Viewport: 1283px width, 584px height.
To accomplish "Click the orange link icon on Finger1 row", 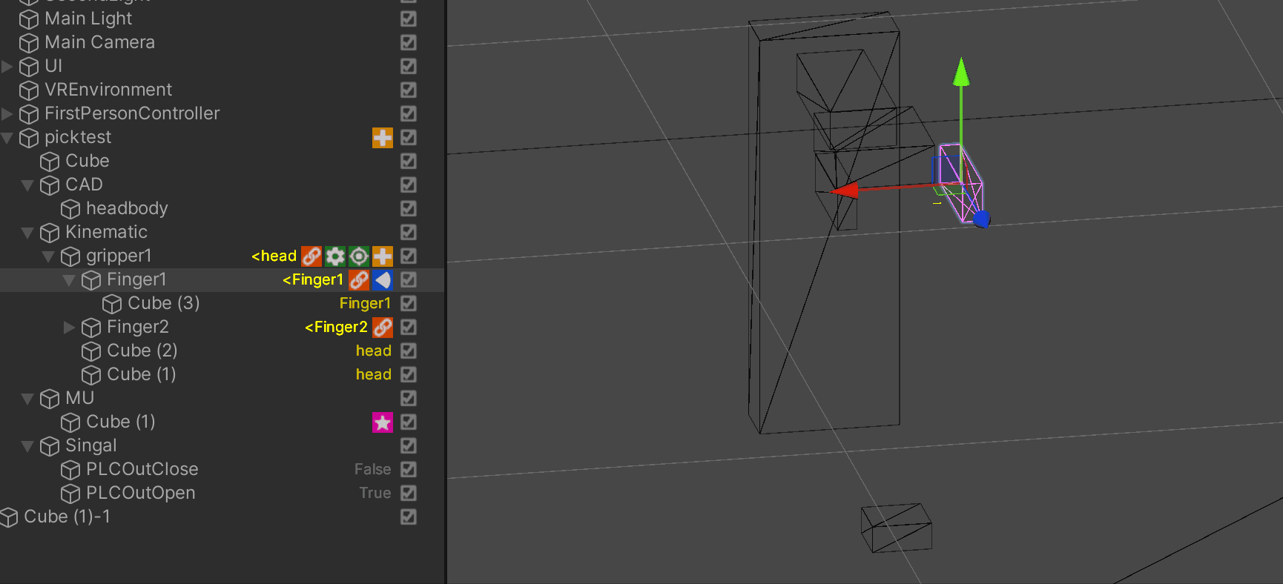I will [x=359, y=279].
